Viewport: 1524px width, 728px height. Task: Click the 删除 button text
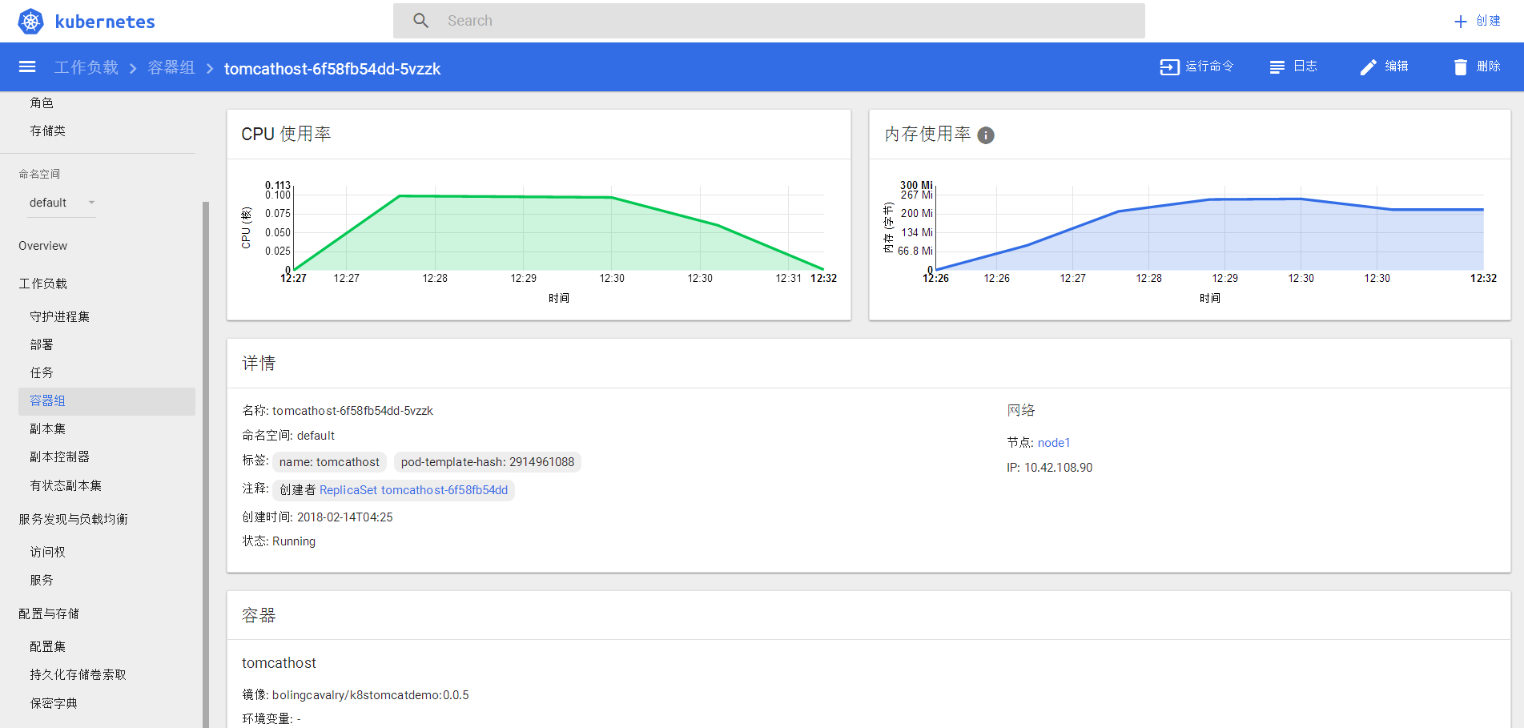coord(1488,66)
